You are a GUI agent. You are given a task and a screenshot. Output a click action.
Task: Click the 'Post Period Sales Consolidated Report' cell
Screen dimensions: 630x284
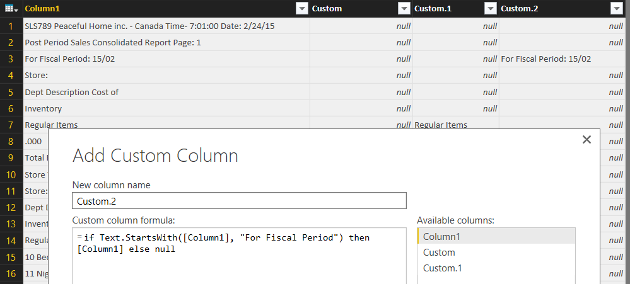coord(166,43)
